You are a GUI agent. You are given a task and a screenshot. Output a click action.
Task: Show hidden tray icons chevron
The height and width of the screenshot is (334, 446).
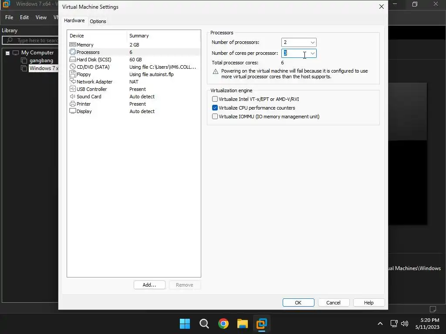[380, 324]
